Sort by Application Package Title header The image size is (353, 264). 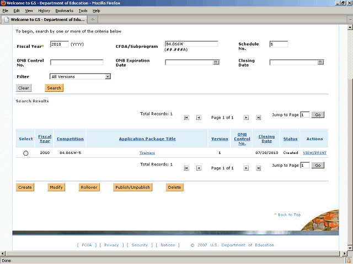[x=147, y=139]
